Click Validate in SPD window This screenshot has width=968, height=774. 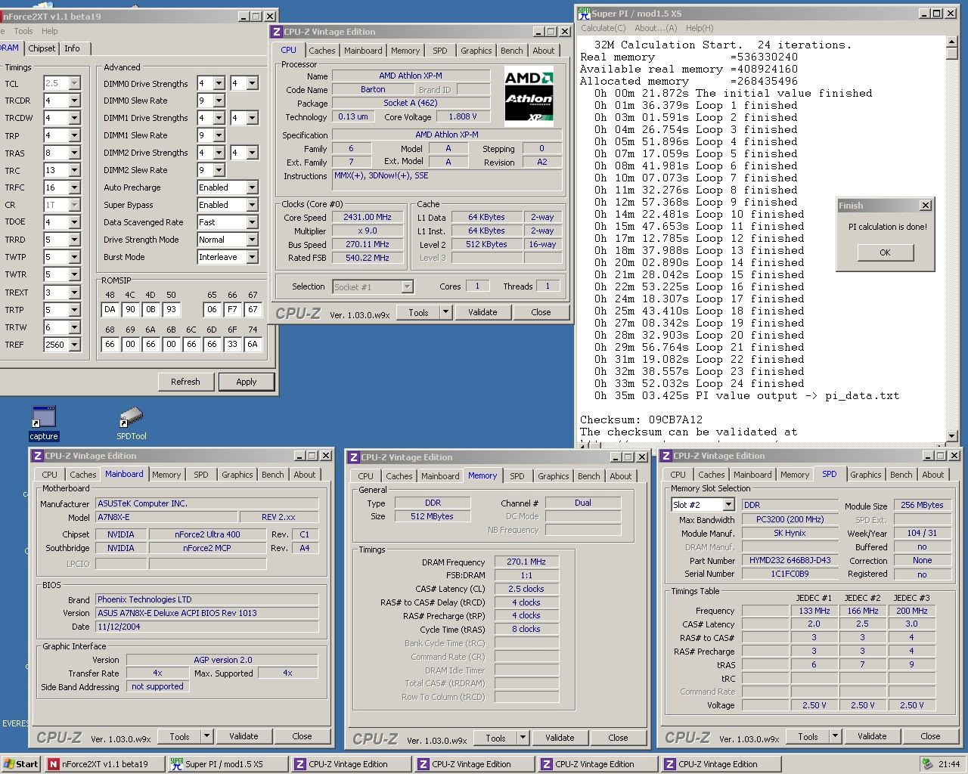(x=872, y=736)
